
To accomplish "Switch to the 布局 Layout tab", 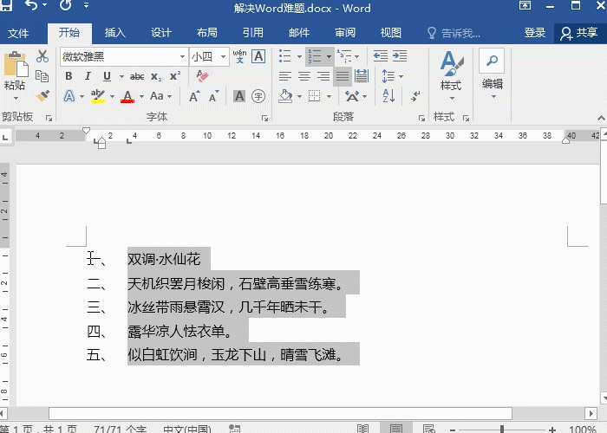I will (207, 33).
